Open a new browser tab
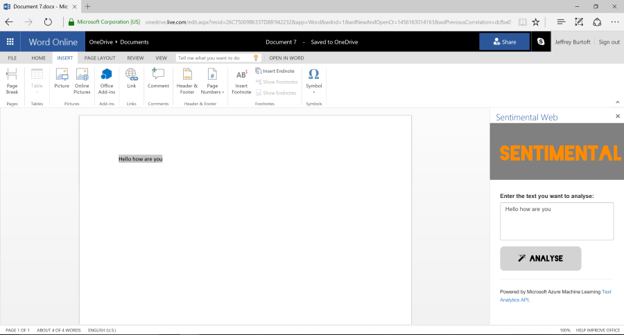This screenshot has height=335, width=624. pyautogui.click(x=87, y=6)
